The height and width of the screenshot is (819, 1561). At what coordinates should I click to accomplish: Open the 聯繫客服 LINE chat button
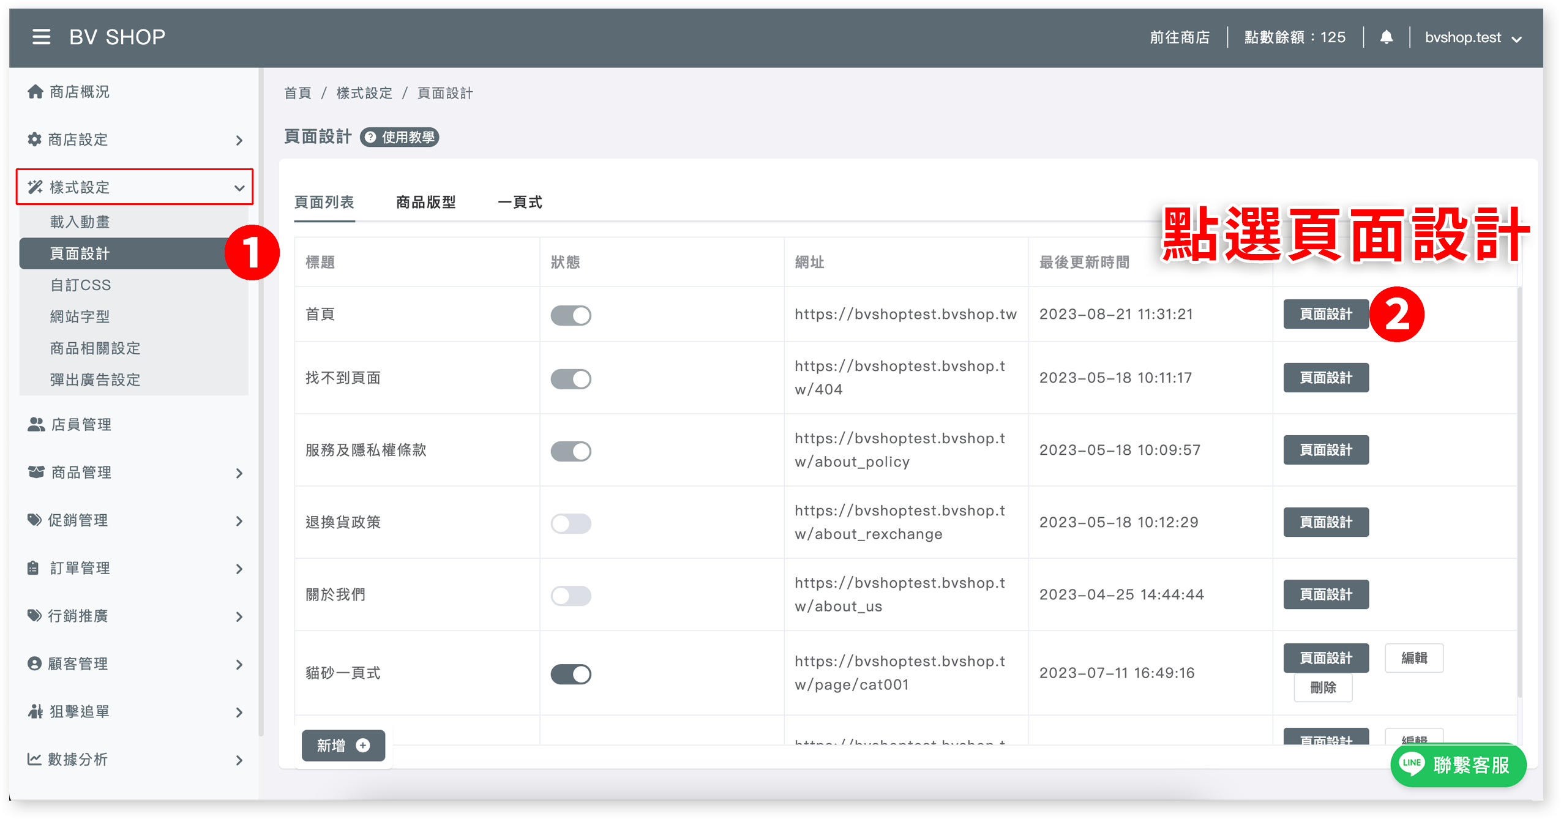click(1458, 765)
